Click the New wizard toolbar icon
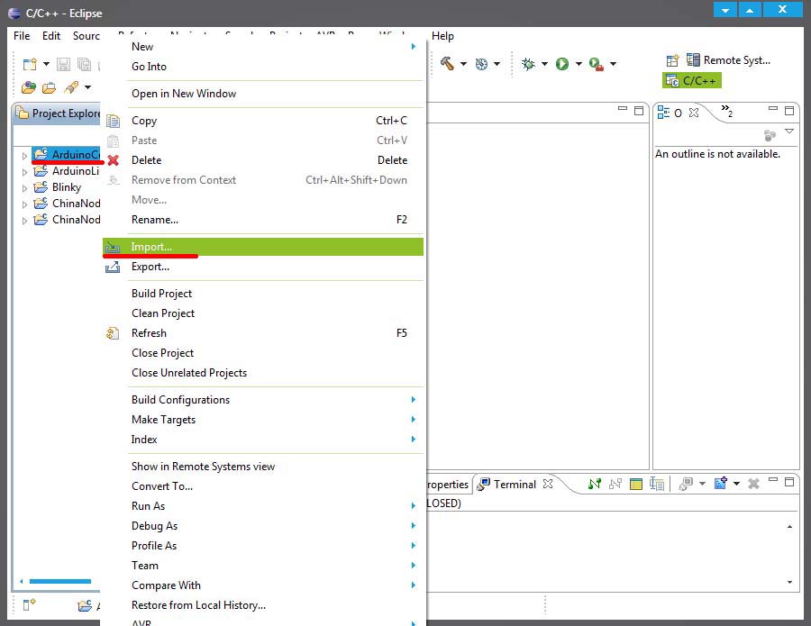811x626 pixels. point(30,64)
